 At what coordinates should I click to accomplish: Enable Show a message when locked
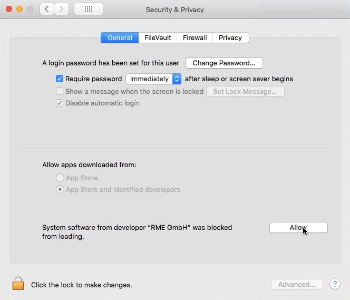60,91
